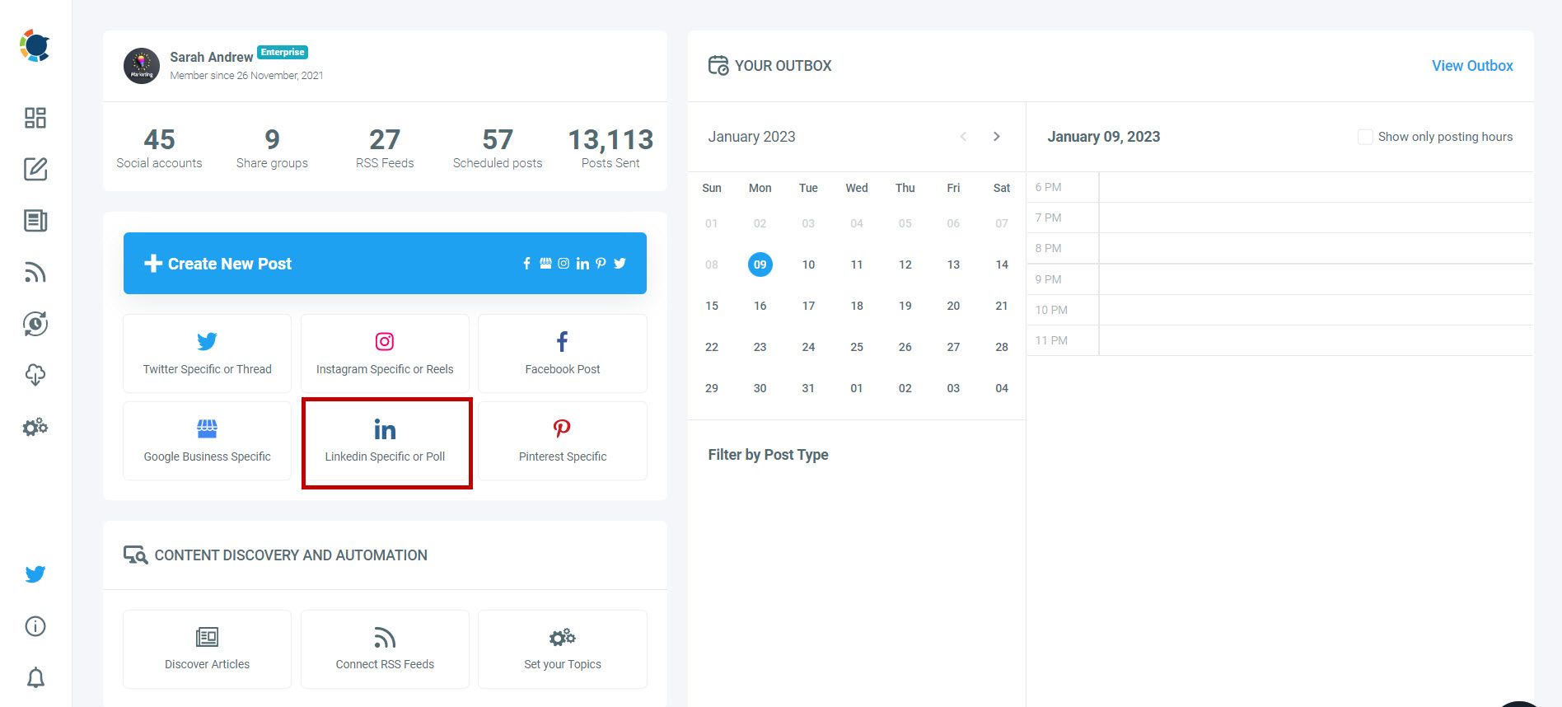Select January 21 in the calendar
The height and width of the screenshot is (707, 1562).
(1002, 306)
